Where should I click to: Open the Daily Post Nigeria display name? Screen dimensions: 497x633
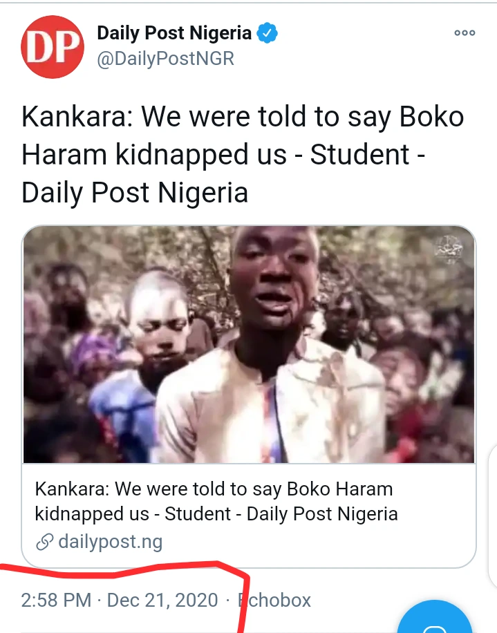click(174, 32)
